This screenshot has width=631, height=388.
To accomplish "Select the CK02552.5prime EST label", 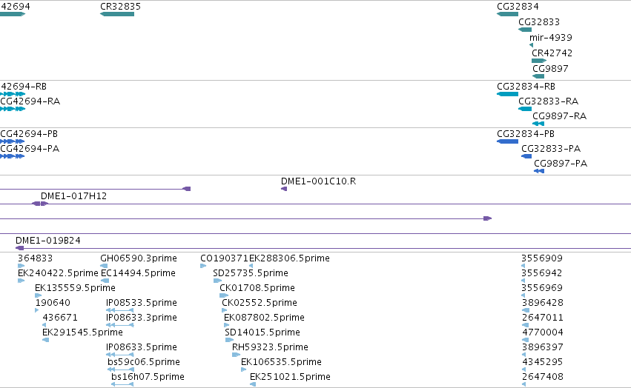I will pyautogui.click(x=260, y=303).
